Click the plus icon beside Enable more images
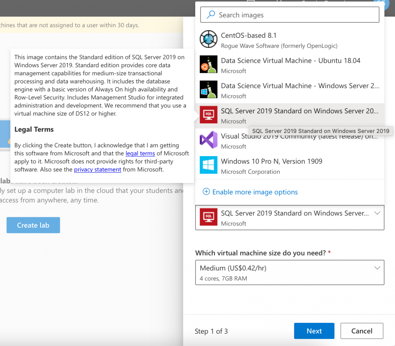Image resolution: width=395 pixels, height=346 pixels. tap(206, 192)
